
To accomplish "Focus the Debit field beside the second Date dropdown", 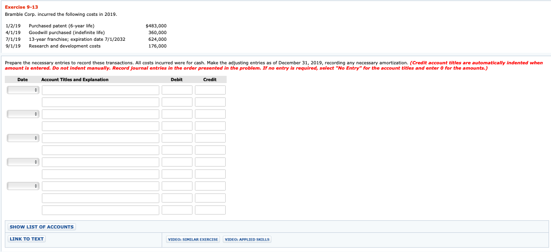I will click(x=177, y=114).
